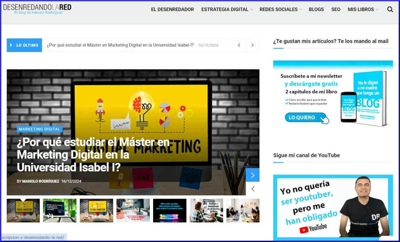Image resolution: width=400 pixels, height=242 pixels.
Task: Go back with slider's white left arrow
Action: [253, 189]
